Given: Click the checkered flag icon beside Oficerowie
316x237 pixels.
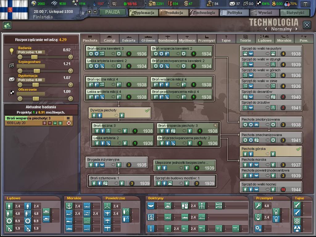Looking at the screenshot, I should click(x=12, y=93).
